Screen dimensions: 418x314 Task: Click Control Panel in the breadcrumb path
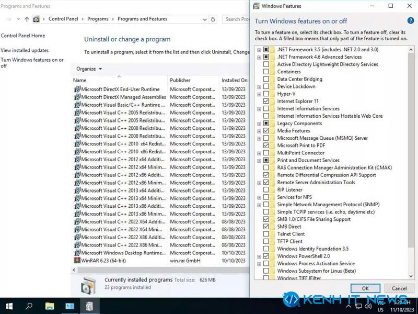63,19
